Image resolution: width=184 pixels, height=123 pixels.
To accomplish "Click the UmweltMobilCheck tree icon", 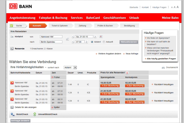I will point(35,114).
